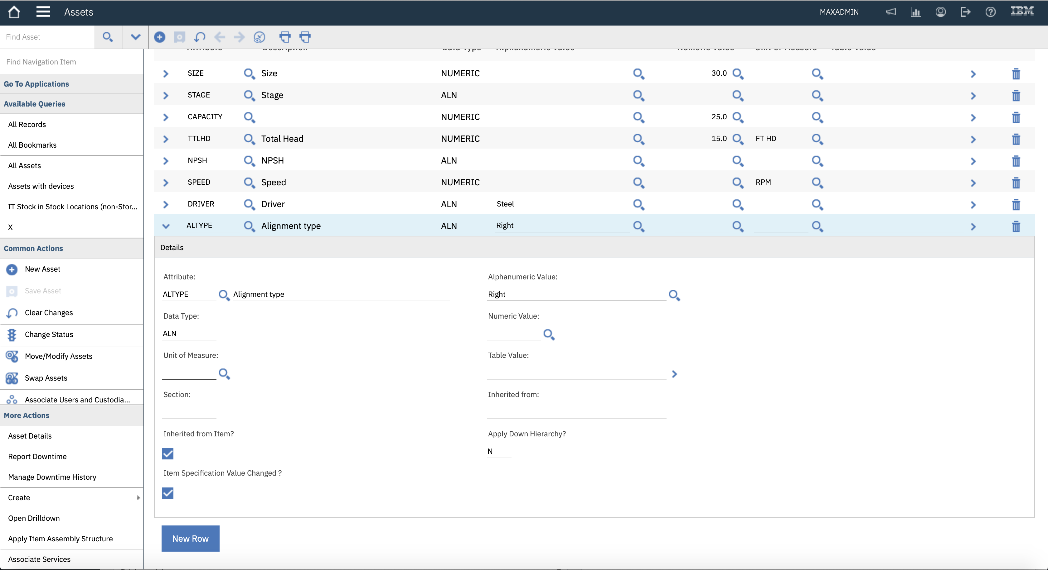Viewport: 1048px width, 570px height.
Task: Collapse the ALTYPE row details
Action: tap(166, 226)
